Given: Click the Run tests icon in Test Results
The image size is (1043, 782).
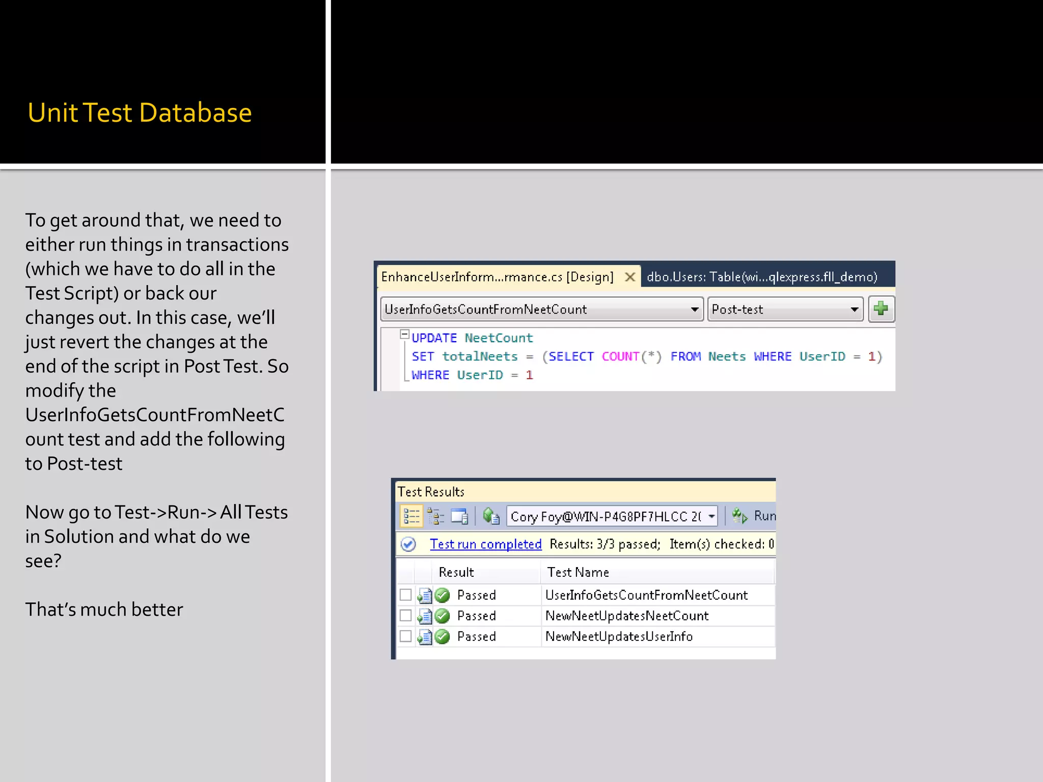Looking at the screenshot, I should [x=739, y=516].
